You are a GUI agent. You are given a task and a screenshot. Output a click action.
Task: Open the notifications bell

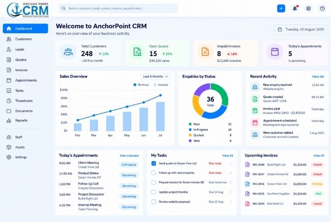[295, 9]
